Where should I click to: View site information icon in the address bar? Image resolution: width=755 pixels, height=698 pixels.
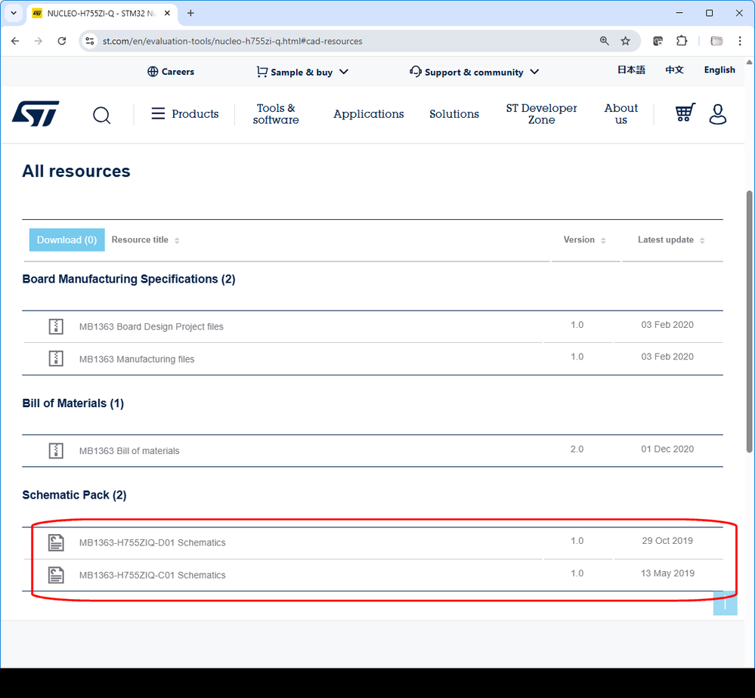pyautogui.click(x=90, y=41)
